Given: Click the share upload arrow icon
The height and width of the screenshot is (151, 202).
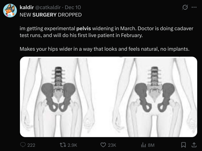Looking at the screenshot, I should pyautogui.click(x=193, y=145).
